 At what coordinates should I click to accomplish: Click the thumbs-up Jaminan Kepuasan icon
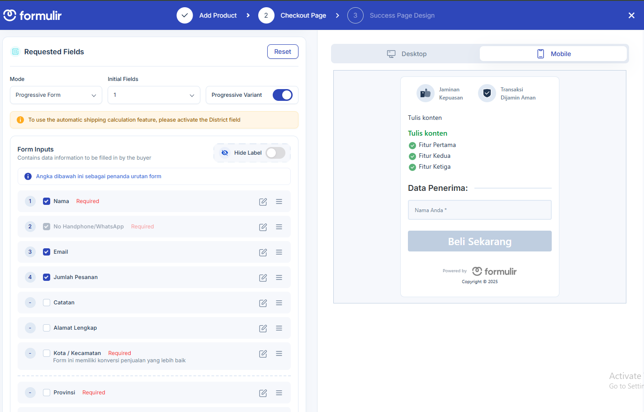pyautogui.click(x=426, y=93)
